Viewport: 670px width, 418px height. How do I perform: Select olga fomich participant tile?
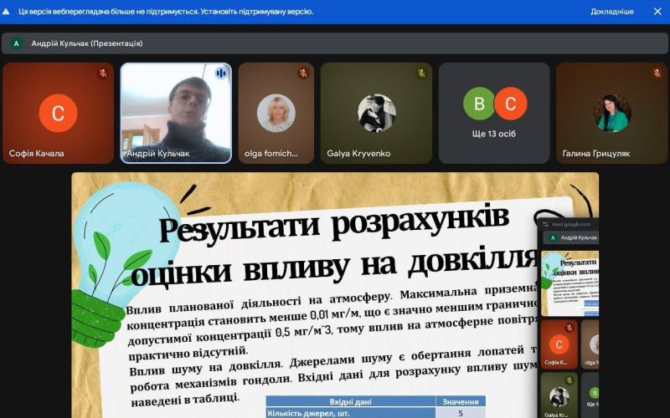tap(276, 113)
